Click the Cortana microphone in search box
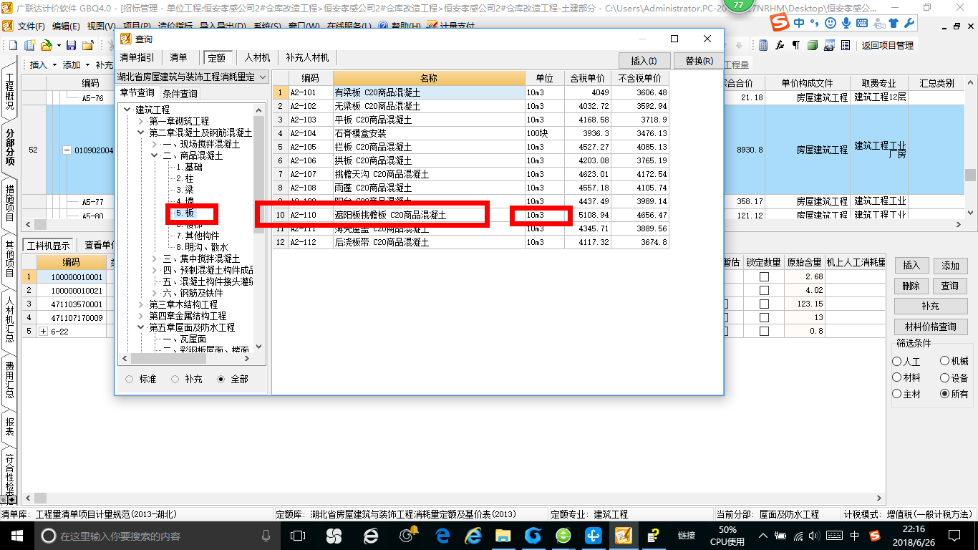Screen dimensions: 978x550 coord(266,535)
